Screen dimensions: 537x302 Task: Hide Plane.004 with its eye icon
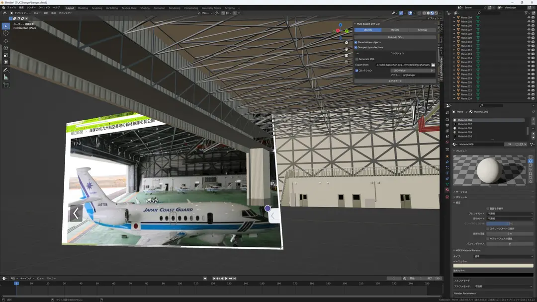[x=529, y=17]
